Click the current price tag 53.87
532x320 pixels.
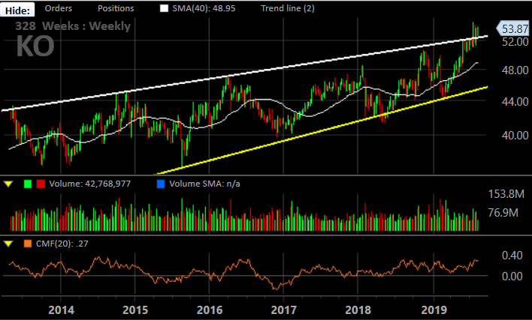point(512,28)
